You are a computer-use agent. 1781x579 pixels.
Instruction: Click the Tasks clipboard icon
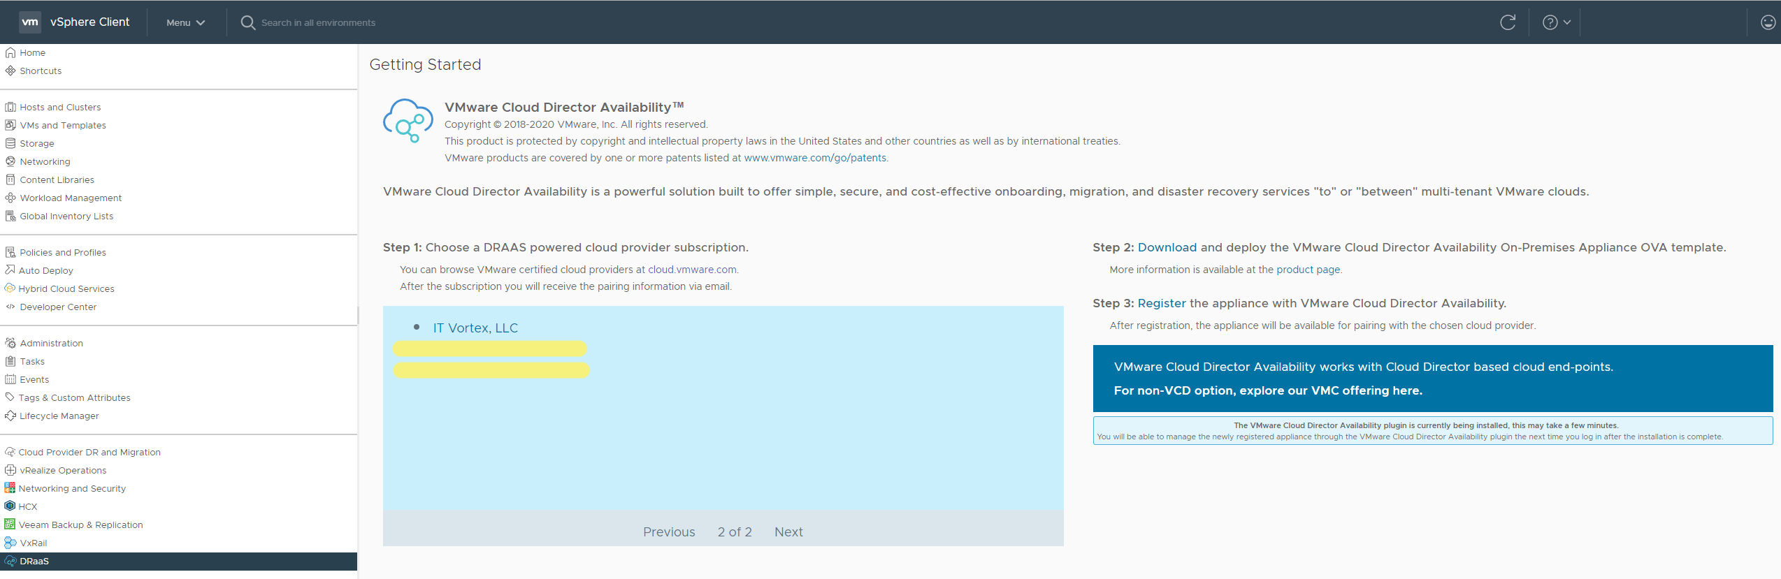coord(10,361)
